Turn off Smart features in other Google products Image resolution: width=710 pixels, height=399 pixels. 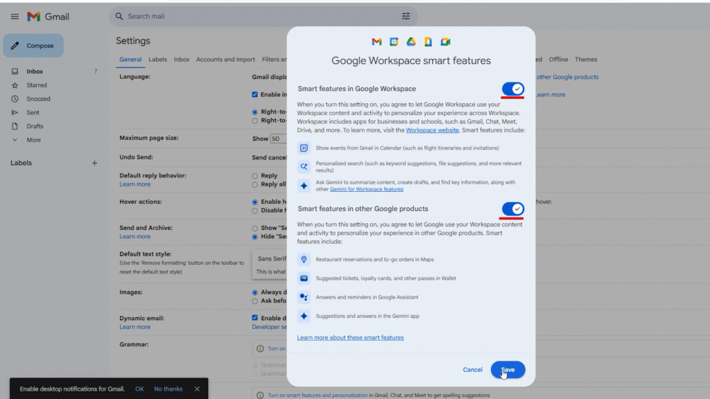(512, 209)
